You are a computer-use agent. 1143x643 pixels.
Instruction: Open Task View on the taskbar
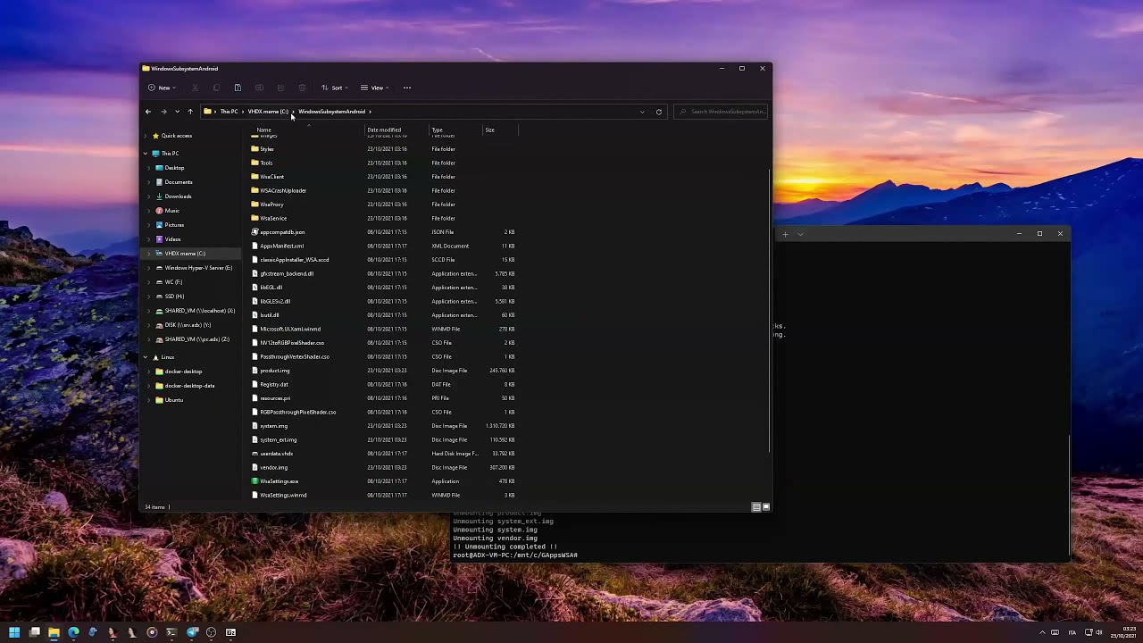(x=34, y=632)
